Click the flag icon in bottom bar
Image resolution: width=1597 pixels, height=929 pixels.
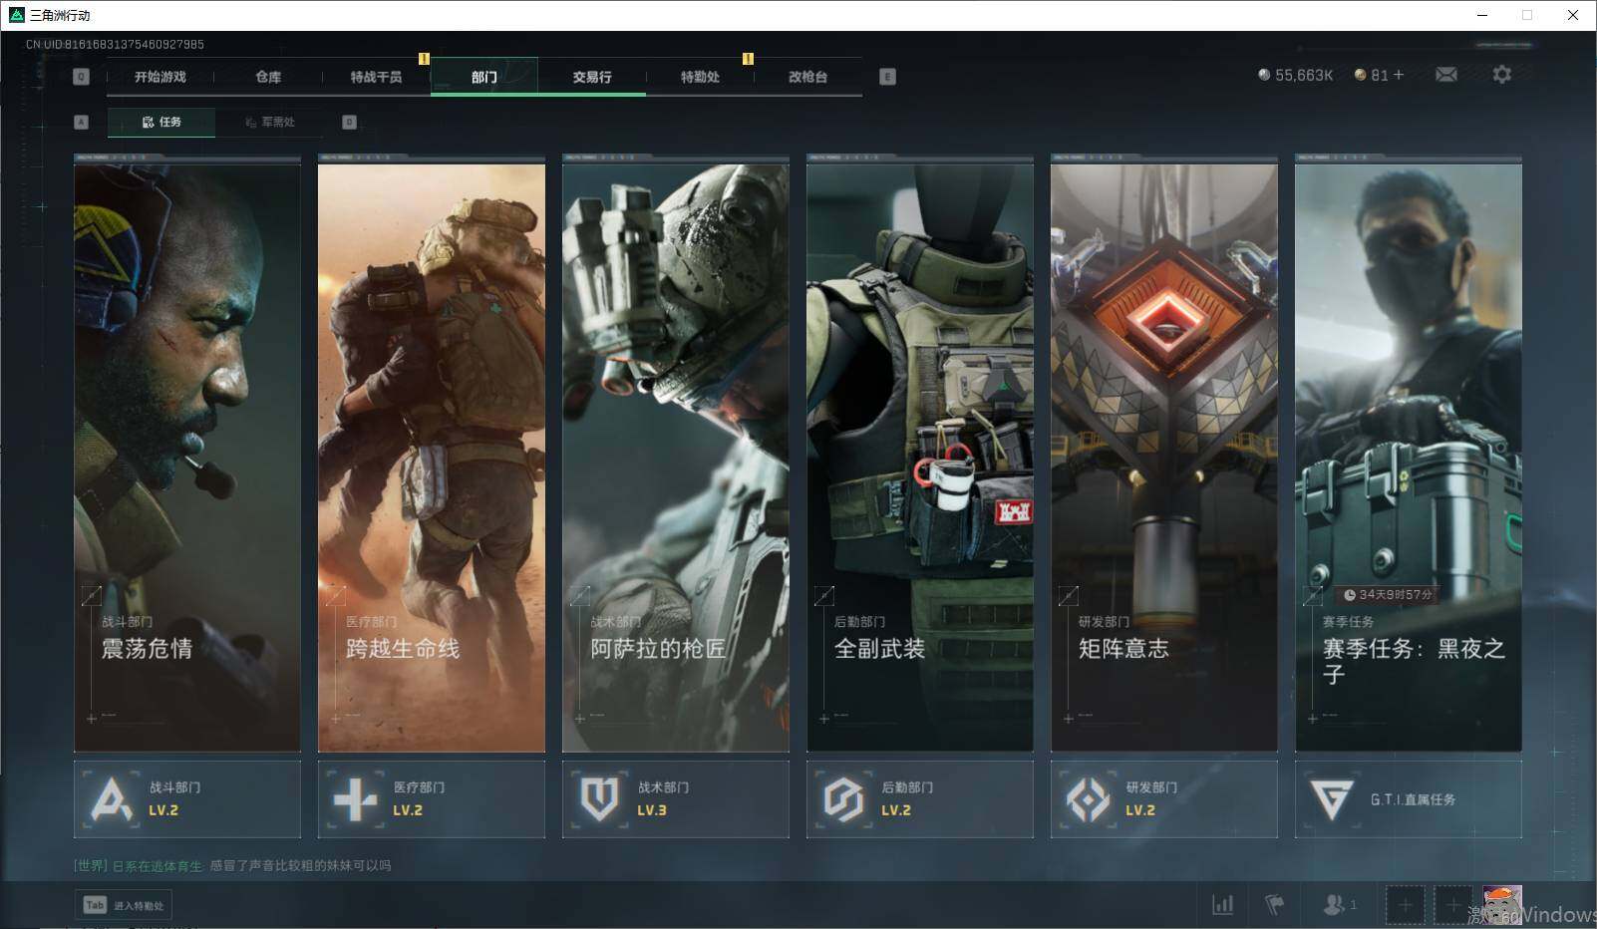pyautogui.click(x=1274, y=904)
